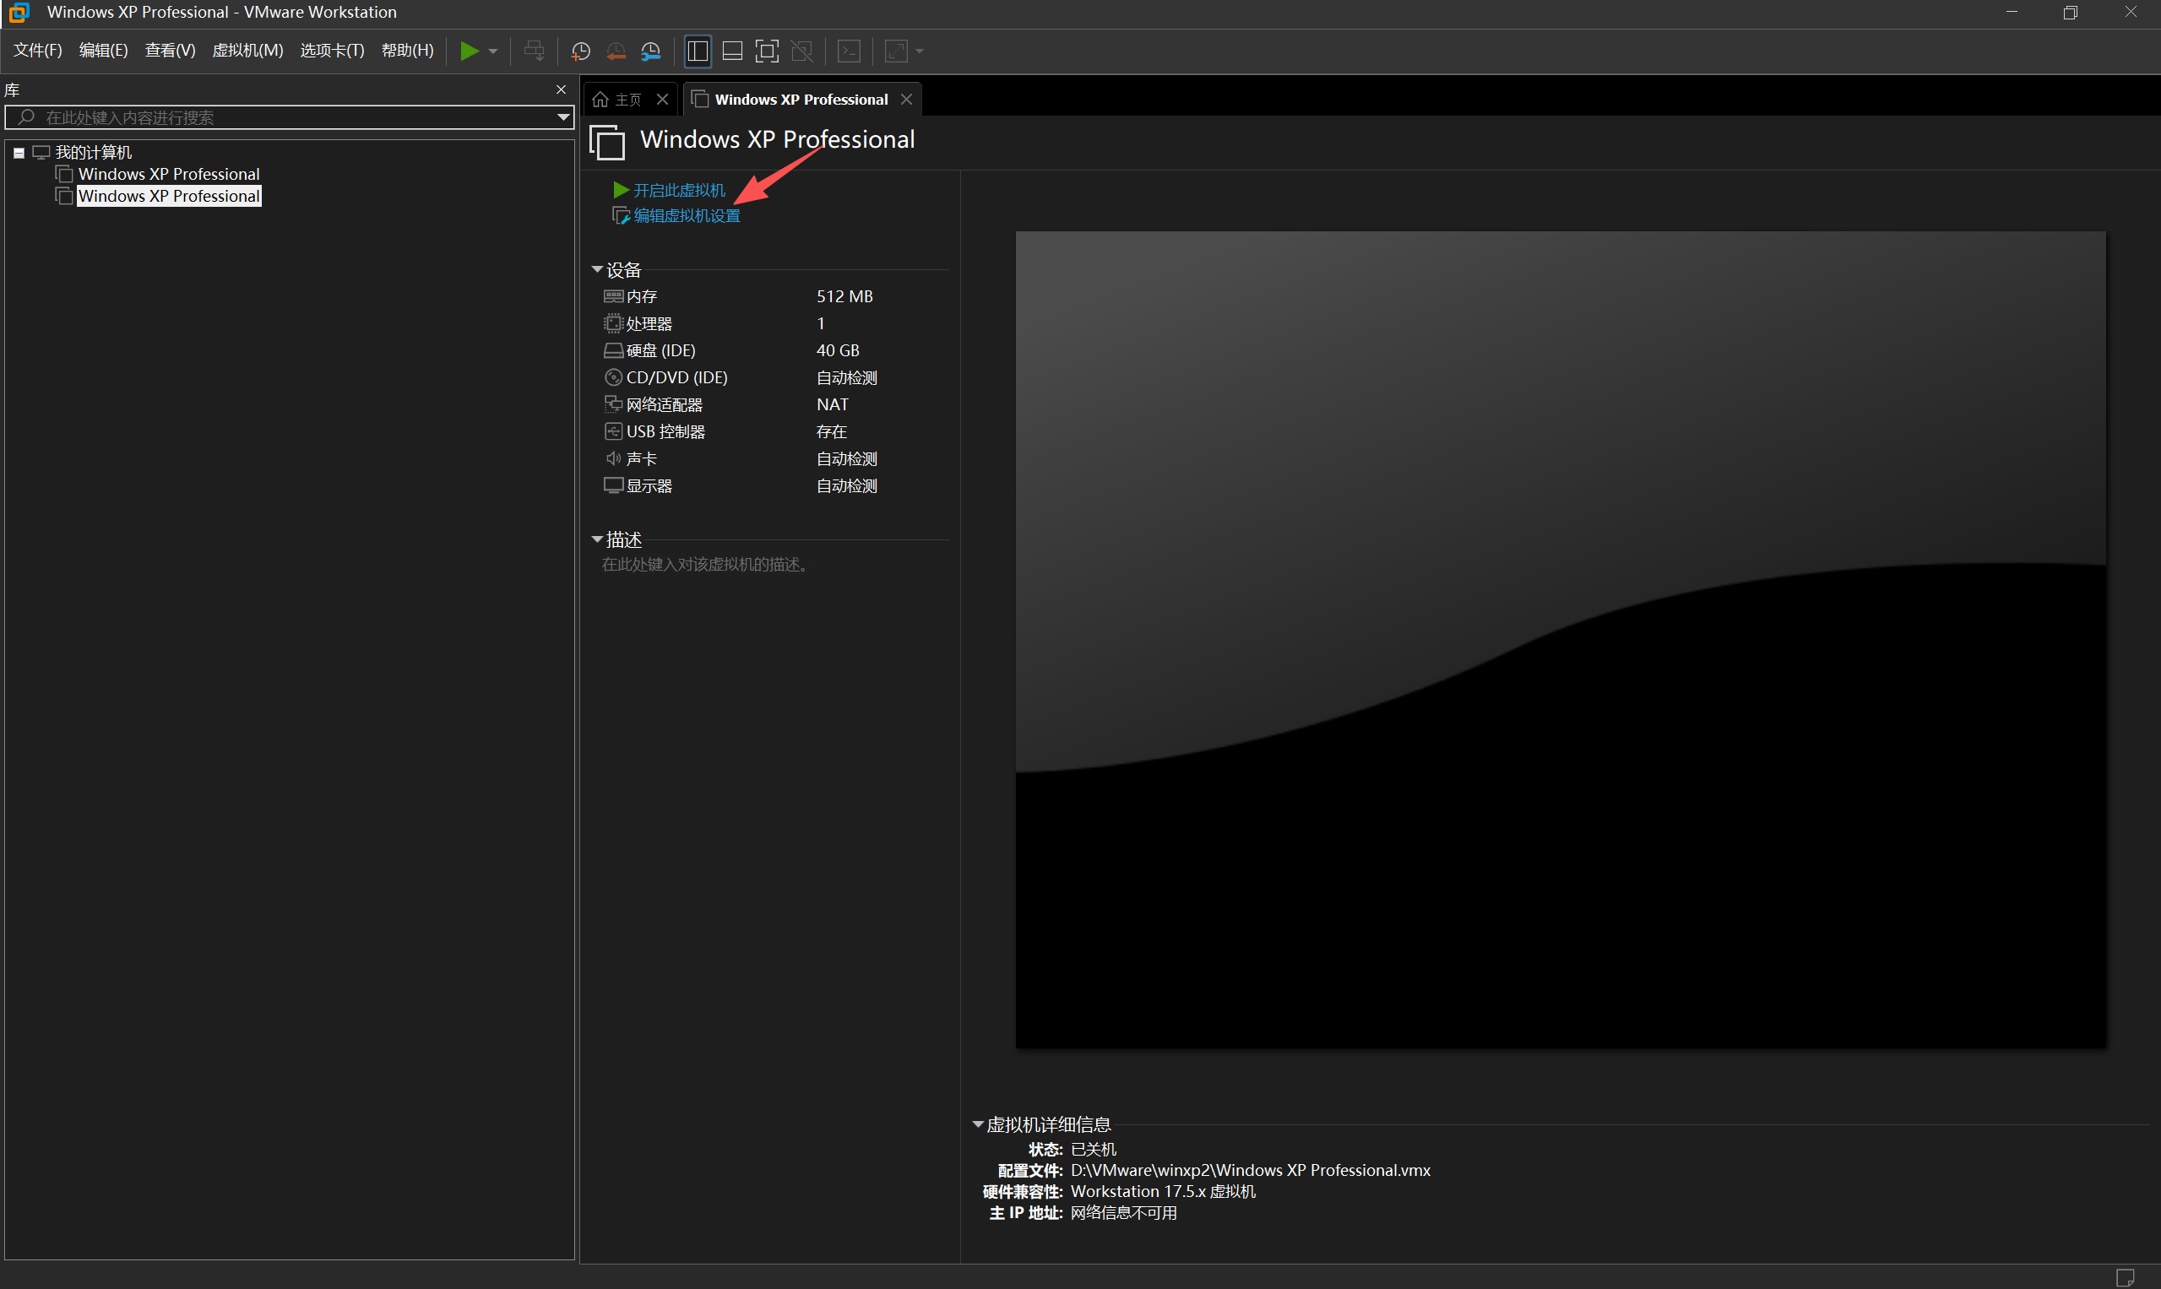Click the 开启此虚拟机 link
Viewport: 2161px width, 1289px height.
tap(679, 190)
